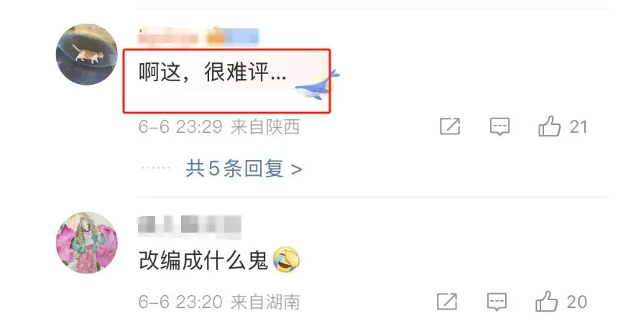Image resolution: width=636 pixels, height=326 pixels.
Task: Open reply icon on the Shaanxi comment
Action: tap(499, 127)
